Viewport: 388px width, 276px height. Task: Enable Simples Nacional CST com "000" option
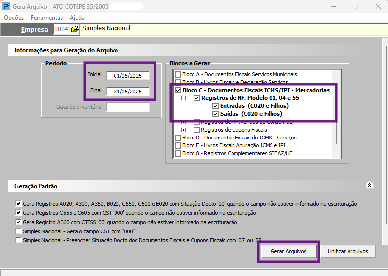(x=18, y=231)
